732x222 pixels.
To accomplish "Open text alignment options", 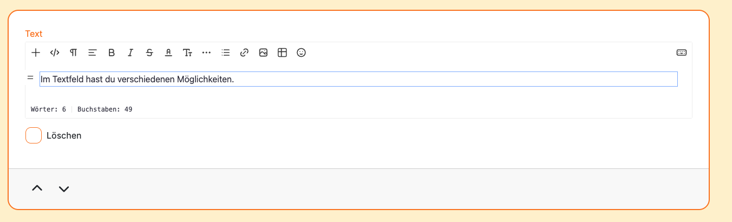I will point(93,53).
